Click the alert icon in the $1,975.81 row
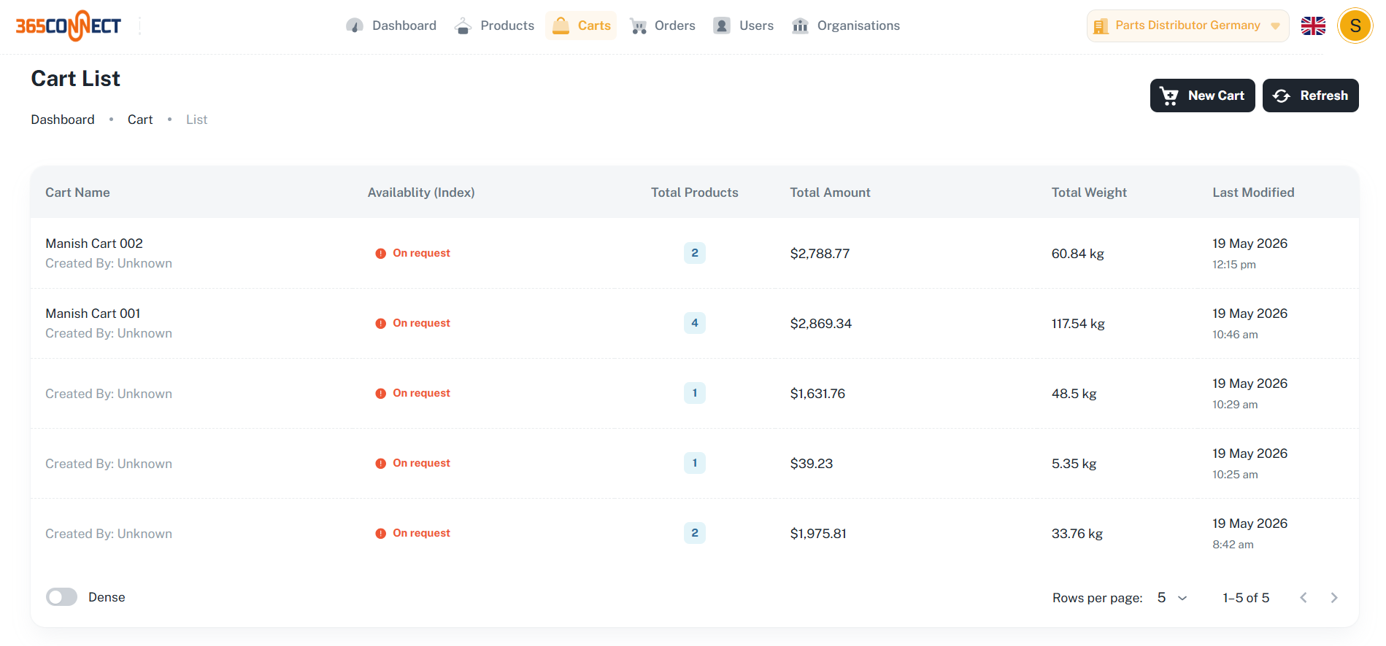Image resolution: width=1386 pixels, height=646 pixels. (381, 534)
